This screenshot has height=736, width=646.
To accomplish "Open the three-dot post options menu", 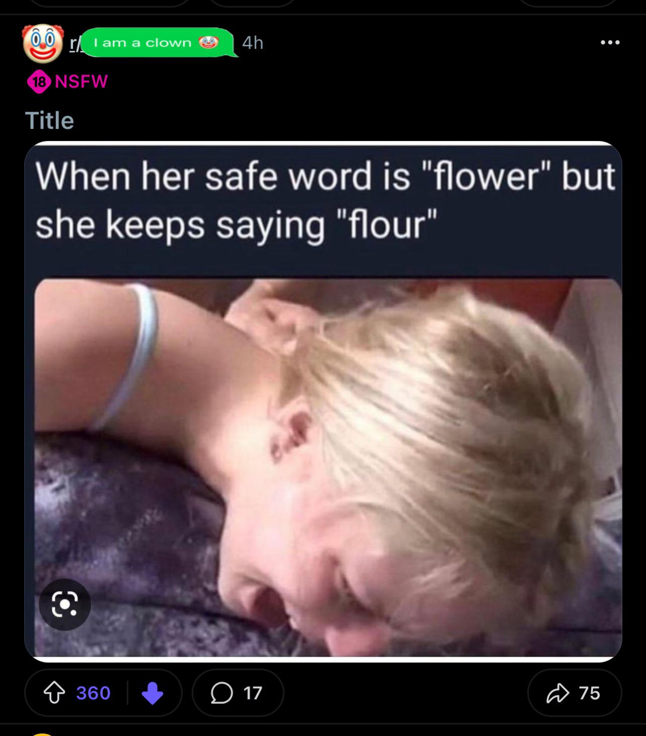I will pyautogui.click(x=610, y=42).
